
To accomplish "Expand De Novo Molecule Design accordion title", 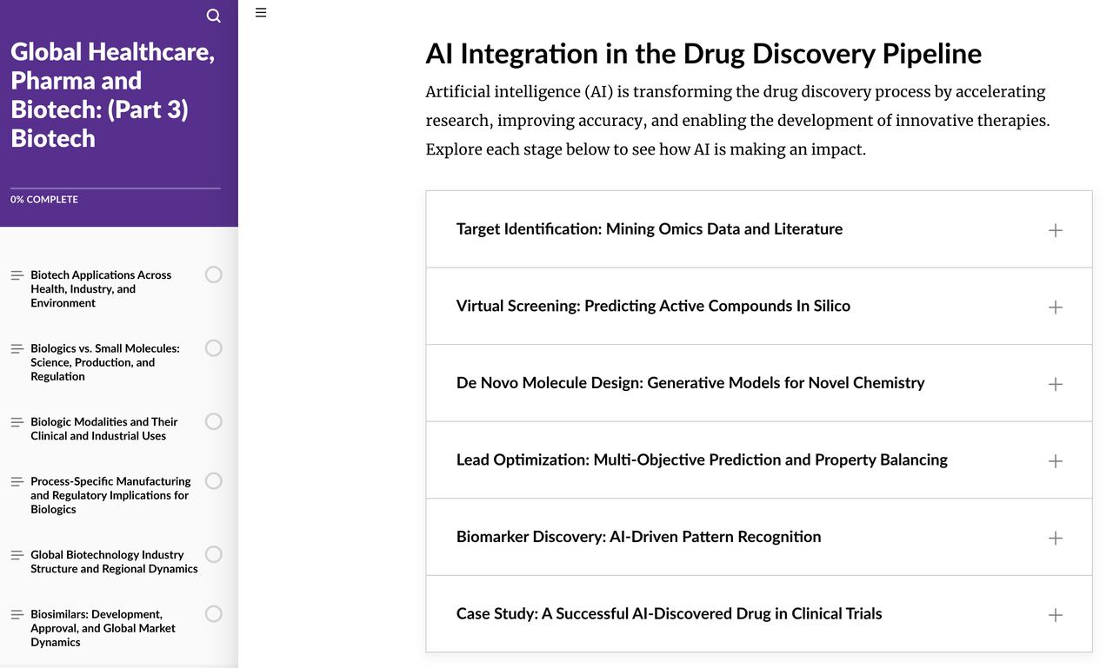I will 690,383.
